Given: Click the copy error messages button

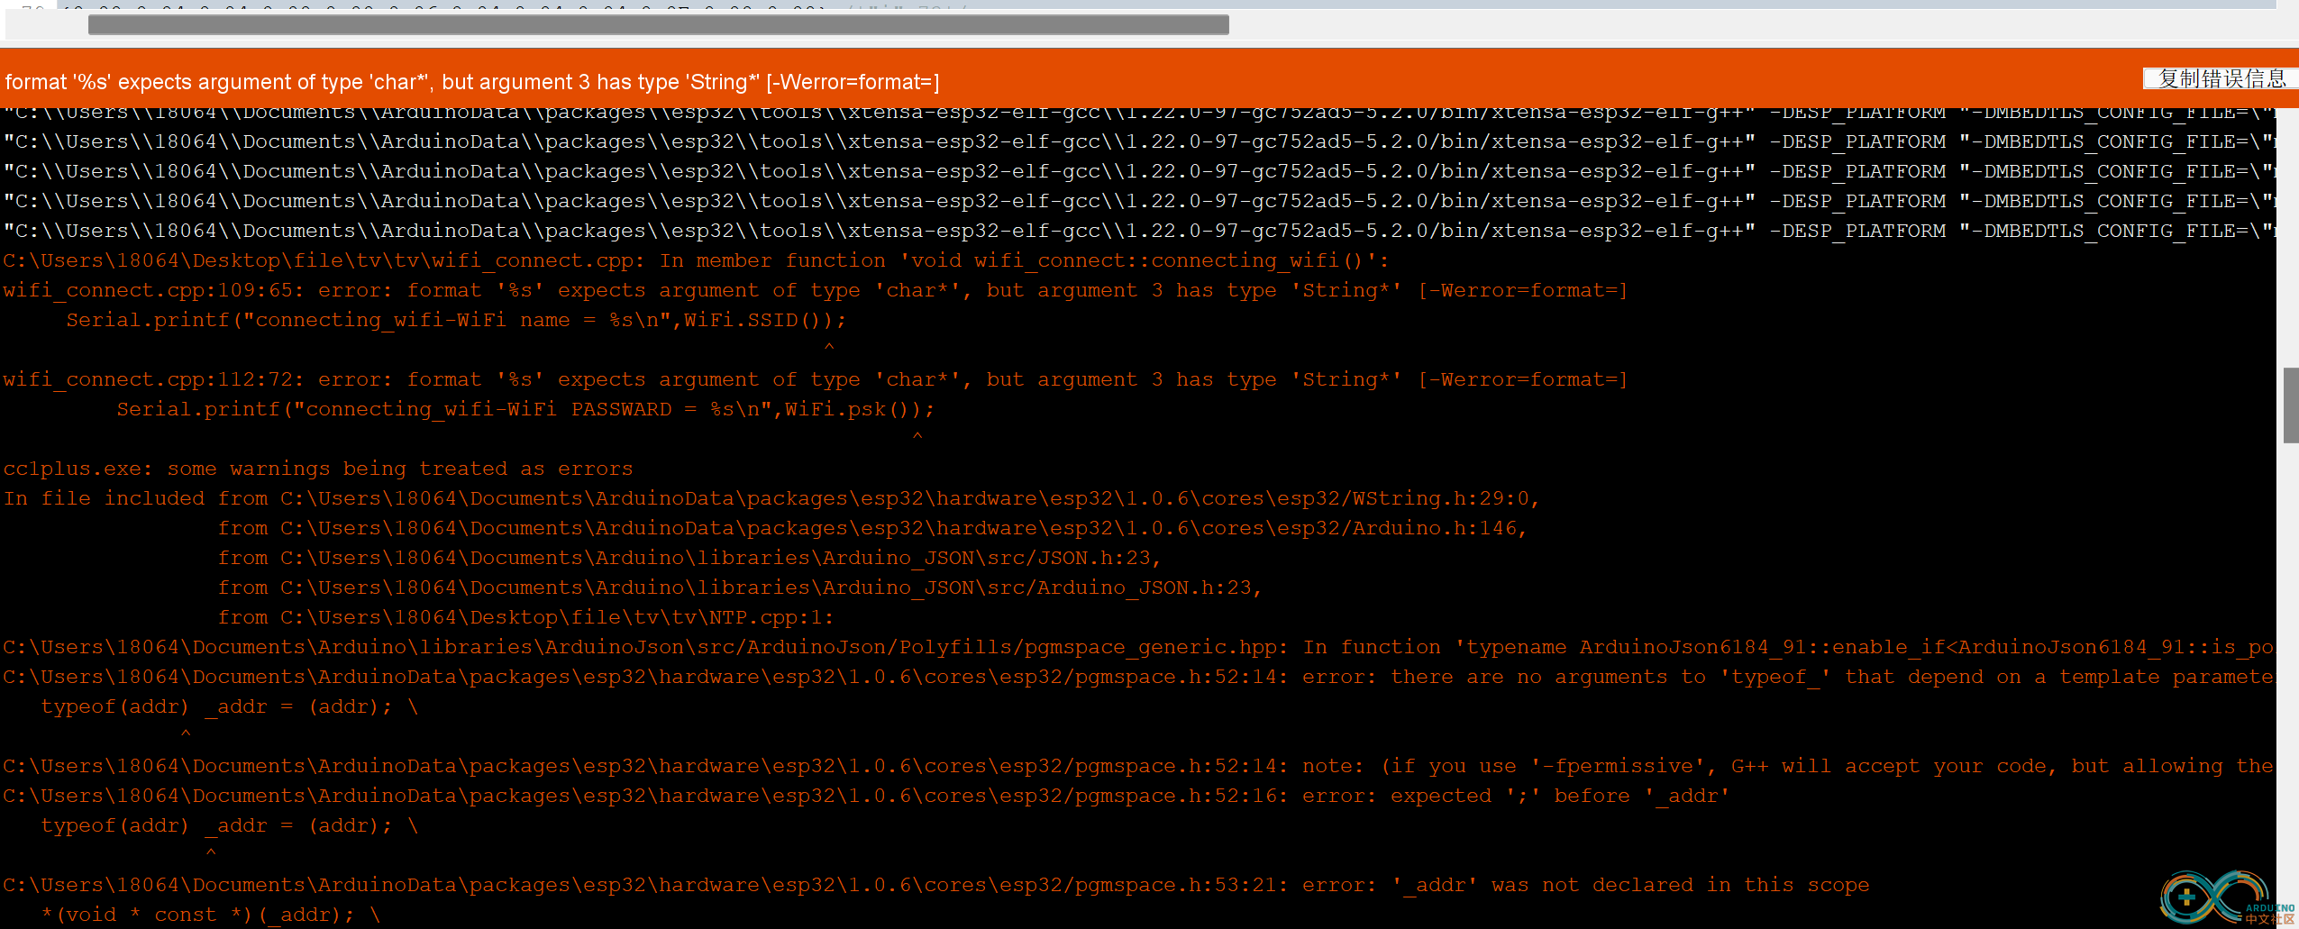Looking at the screenshot, I should click(x=2219, y=79).
